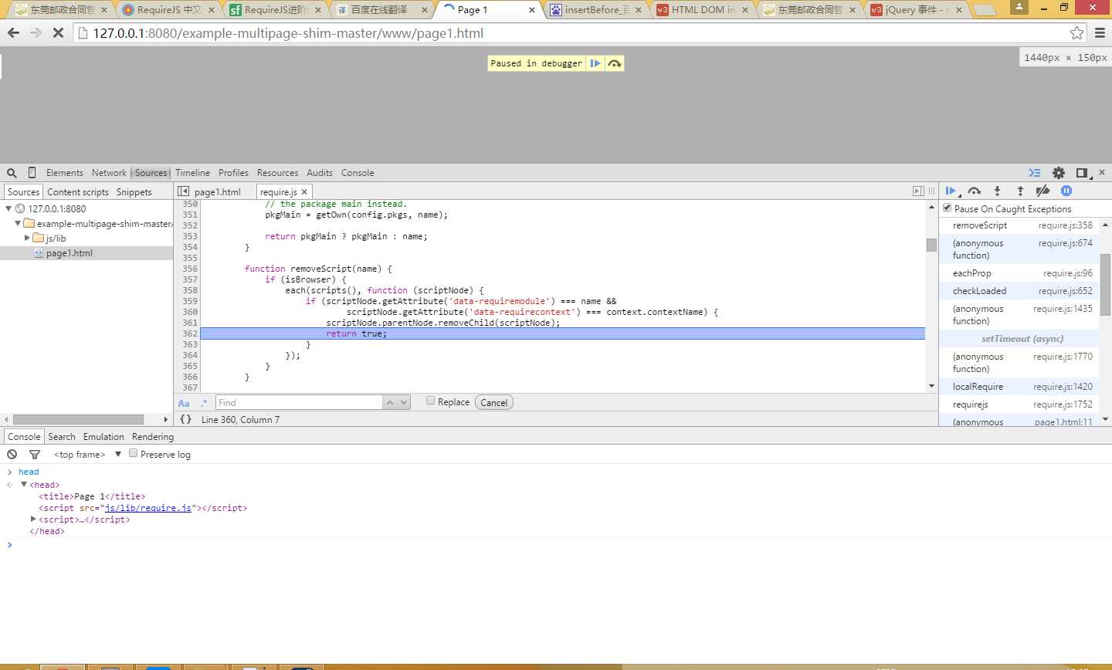Resume from the Paused in debugger overlay

pos(595,63)
